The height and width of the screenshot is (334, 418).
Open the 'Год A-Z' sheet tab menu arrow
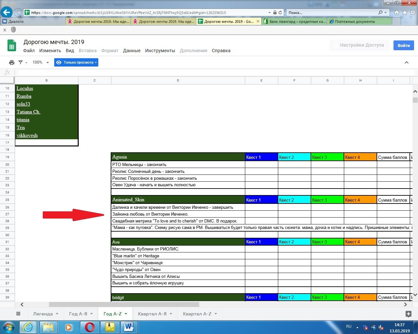(126, 314)
